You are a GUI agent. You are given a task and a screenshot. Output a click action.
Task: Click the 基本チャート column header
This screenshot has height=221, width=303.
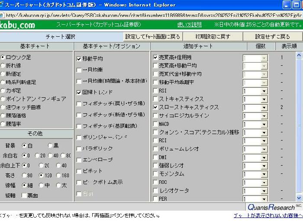pos(35,46)
